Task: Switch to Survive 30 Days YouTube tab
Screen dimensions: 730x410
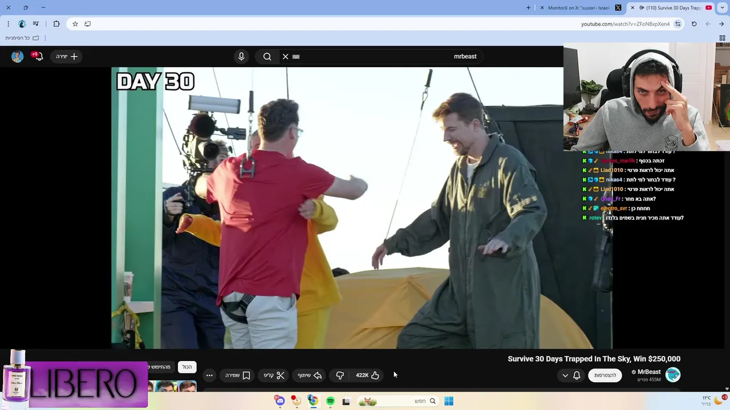Action: [671, 8]
